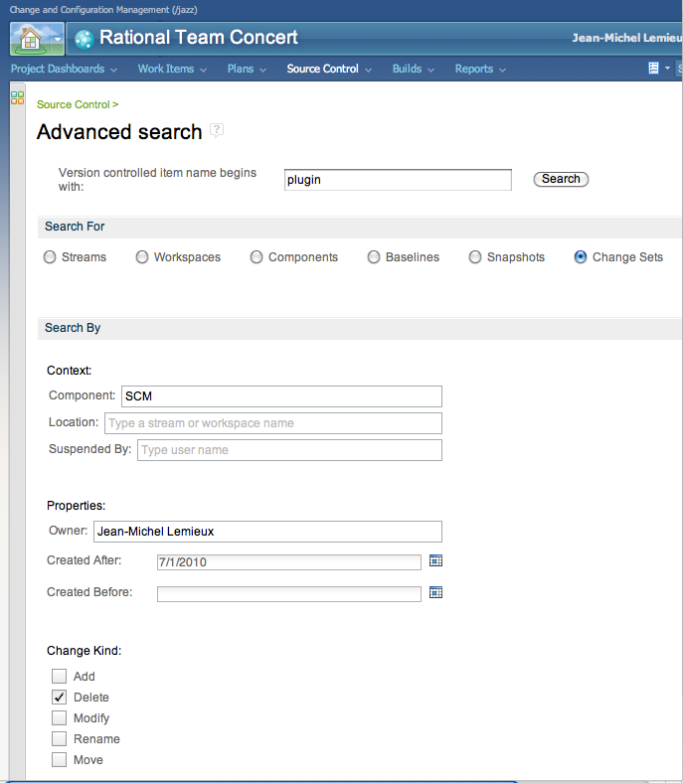683x783 pixels.
Task: Click the Suspended By user name field
Action: (289, 450)
